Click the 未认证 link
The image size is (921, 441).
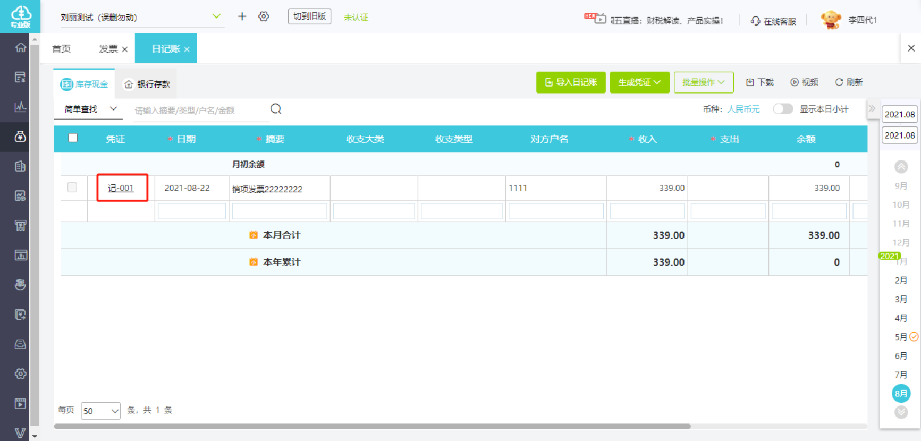(356, 17)
